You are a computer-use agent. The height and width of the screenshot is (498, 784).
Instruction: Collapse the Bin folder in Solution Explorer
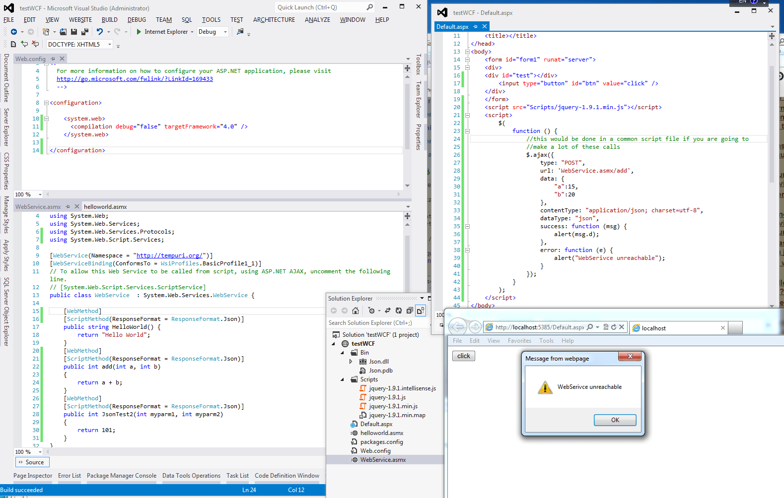pos(342,353)
